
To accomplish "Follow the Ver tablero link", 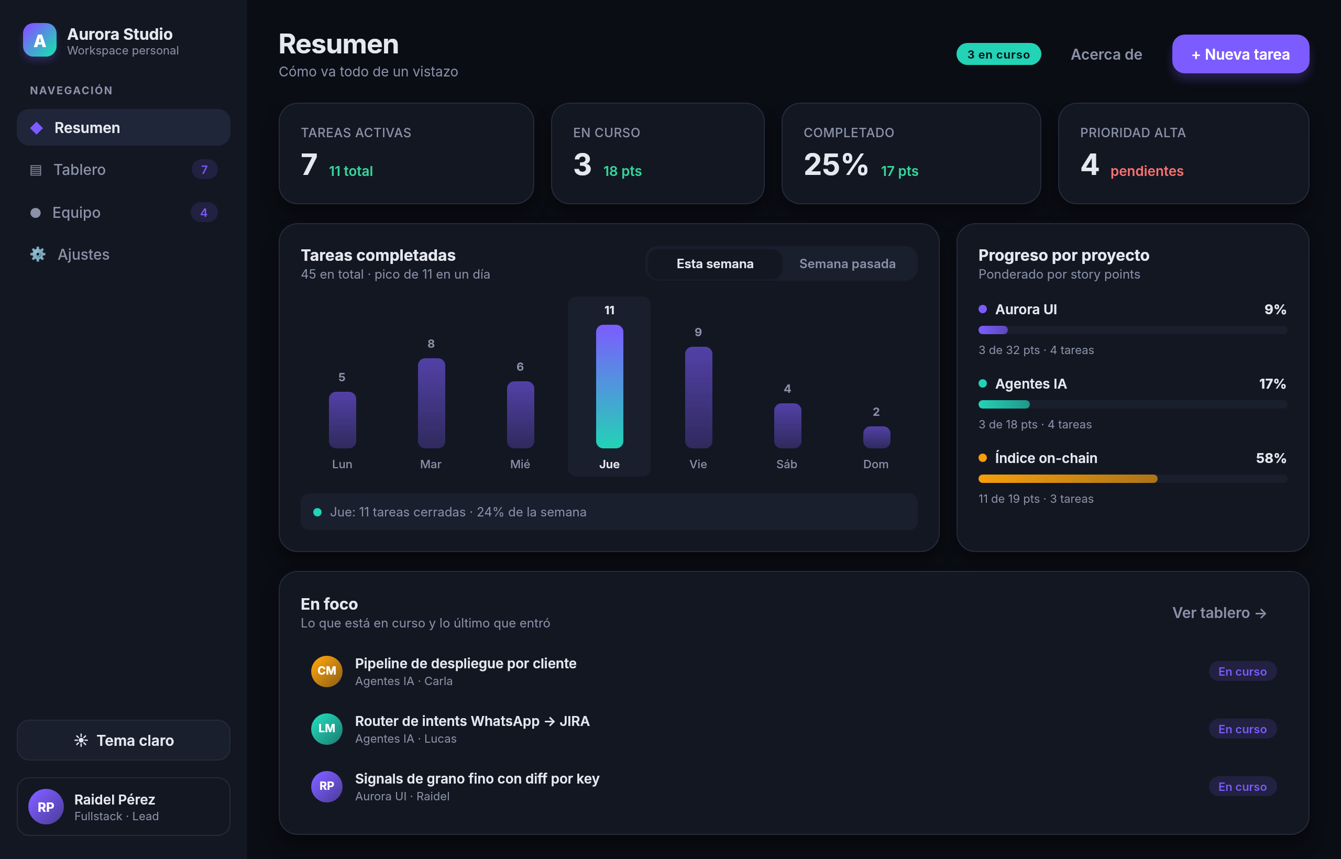I will (1219, 612).
